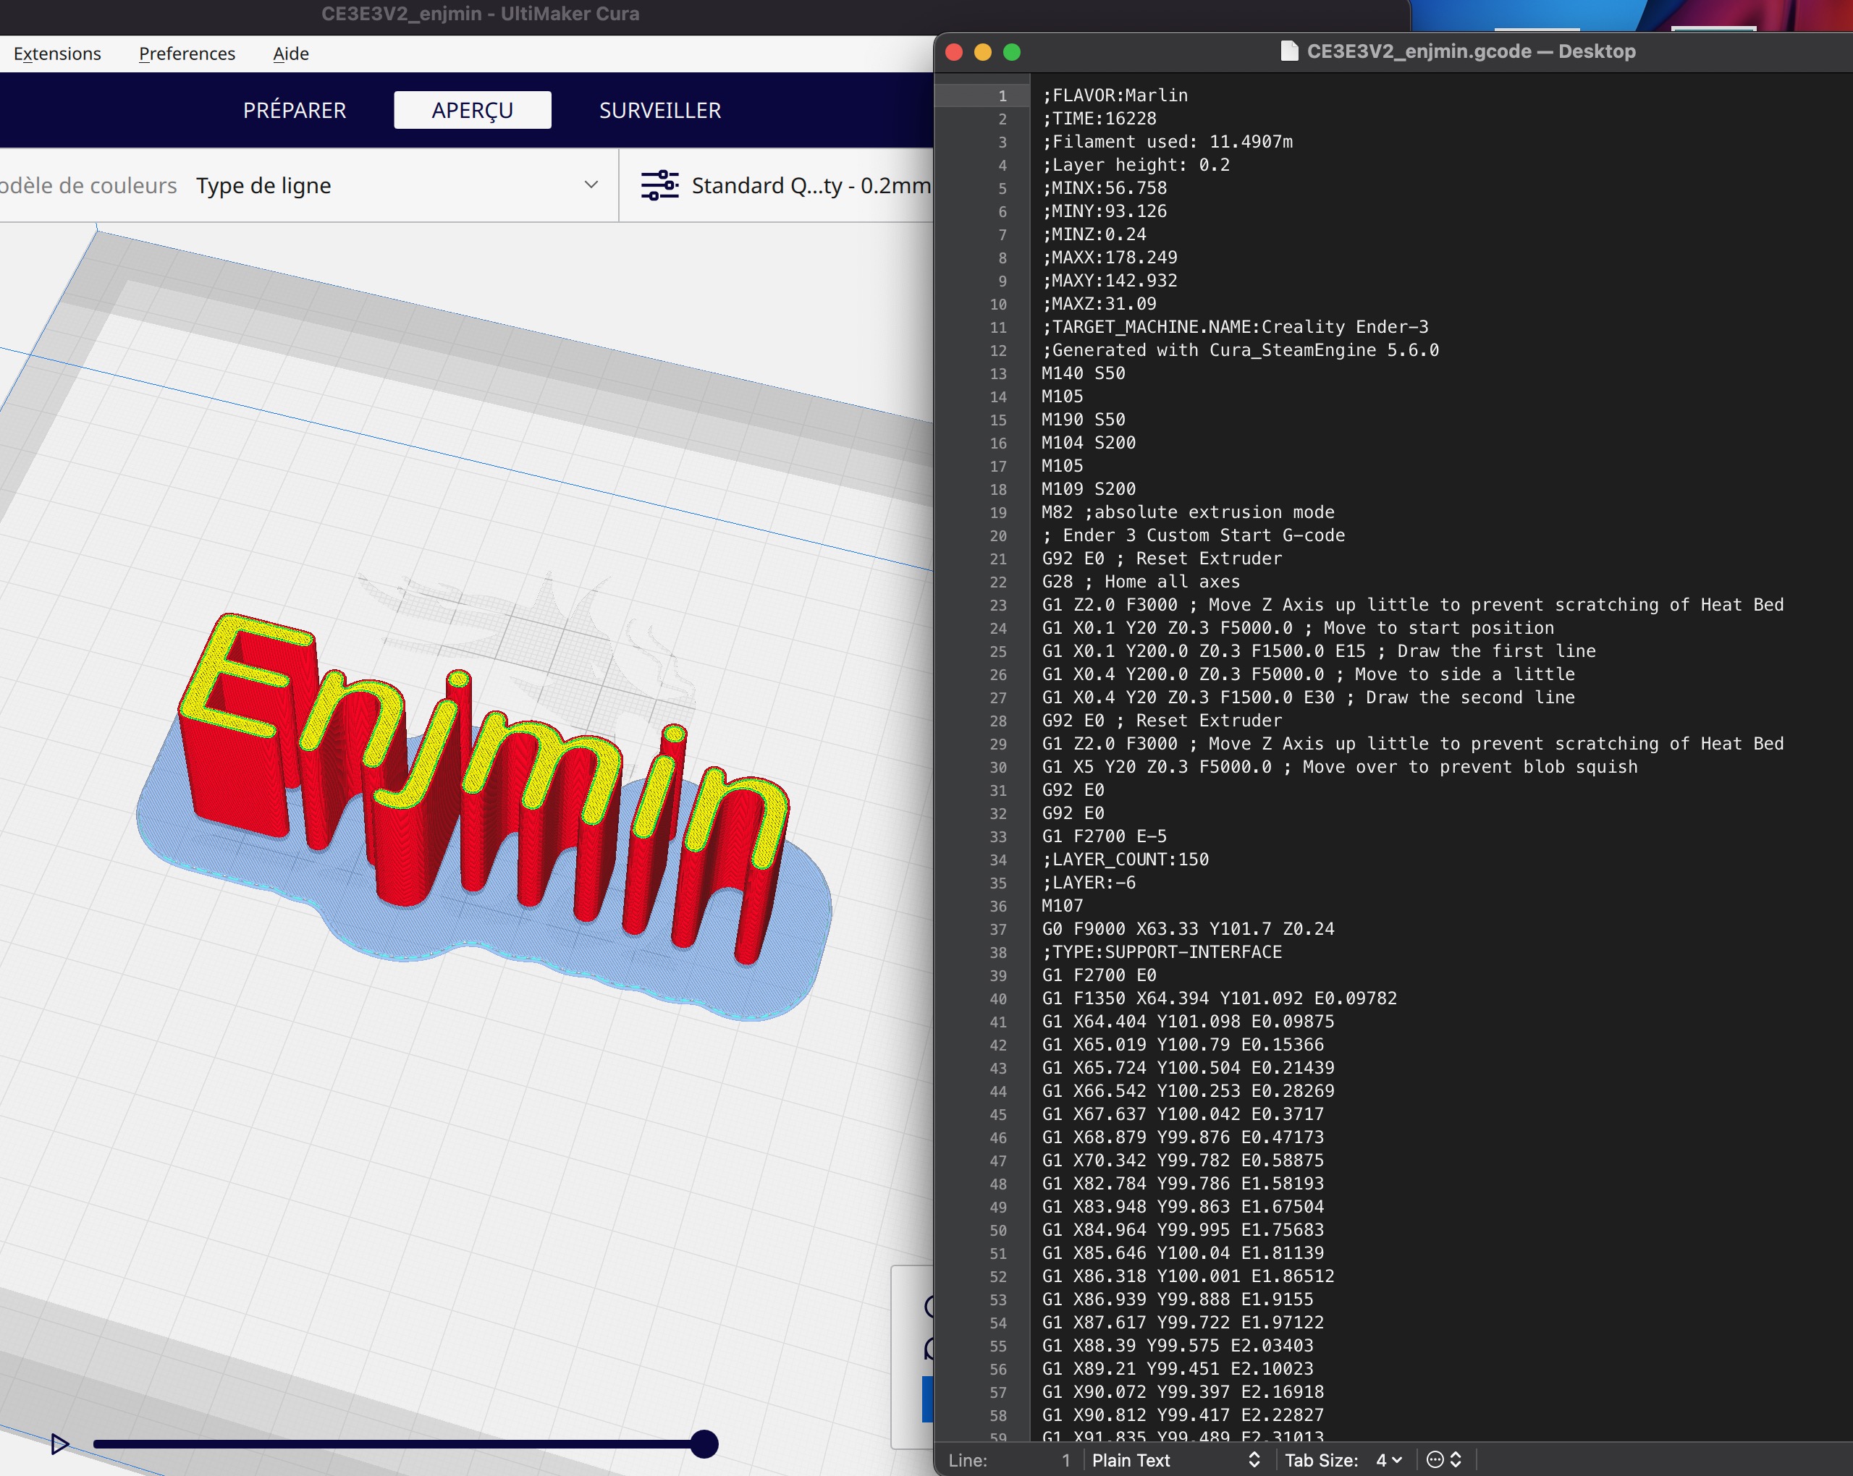Screen dimensions: 1853x1476
Task: Click the line ending Move to start position
Action: pos(1298,629)
